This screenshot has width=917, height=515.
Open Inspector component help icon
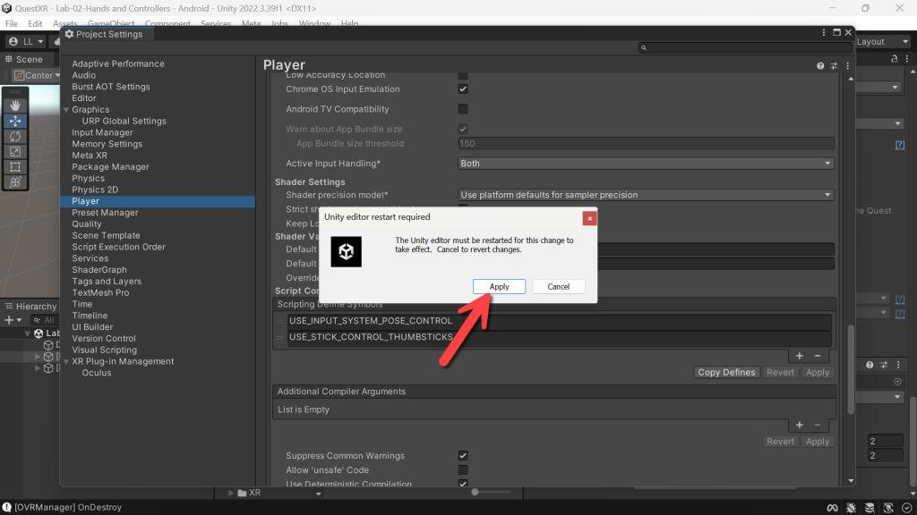pyautogui.click(x=870, y=365)
